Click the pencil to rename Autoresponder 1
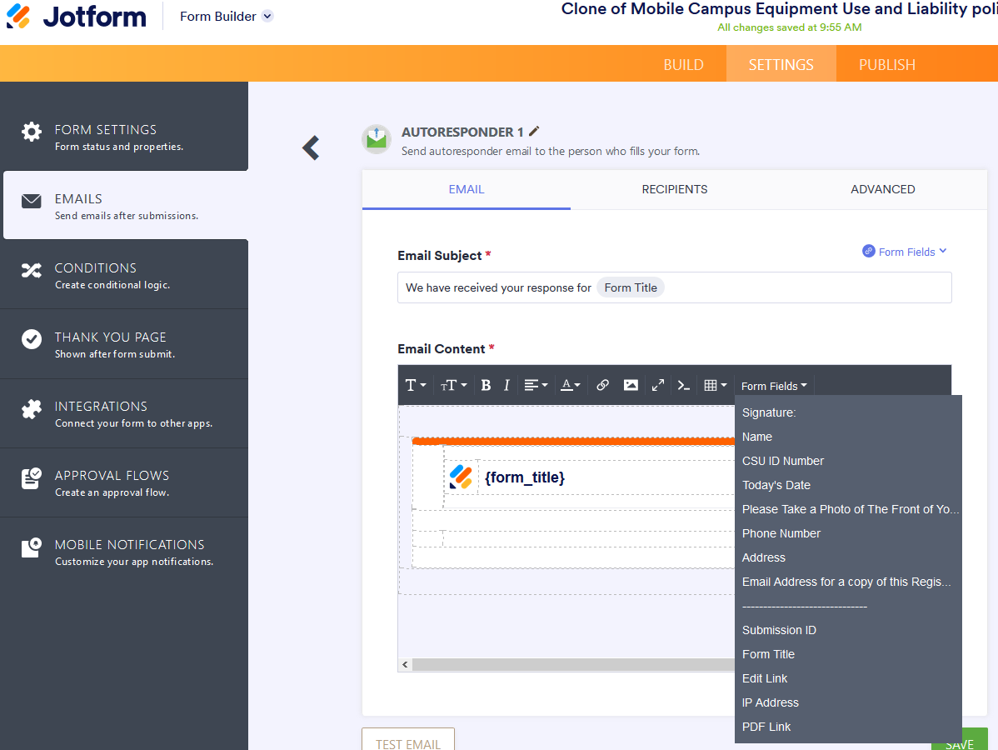Image resolution: width=998 pixels, height=750 pixels. 533,131
